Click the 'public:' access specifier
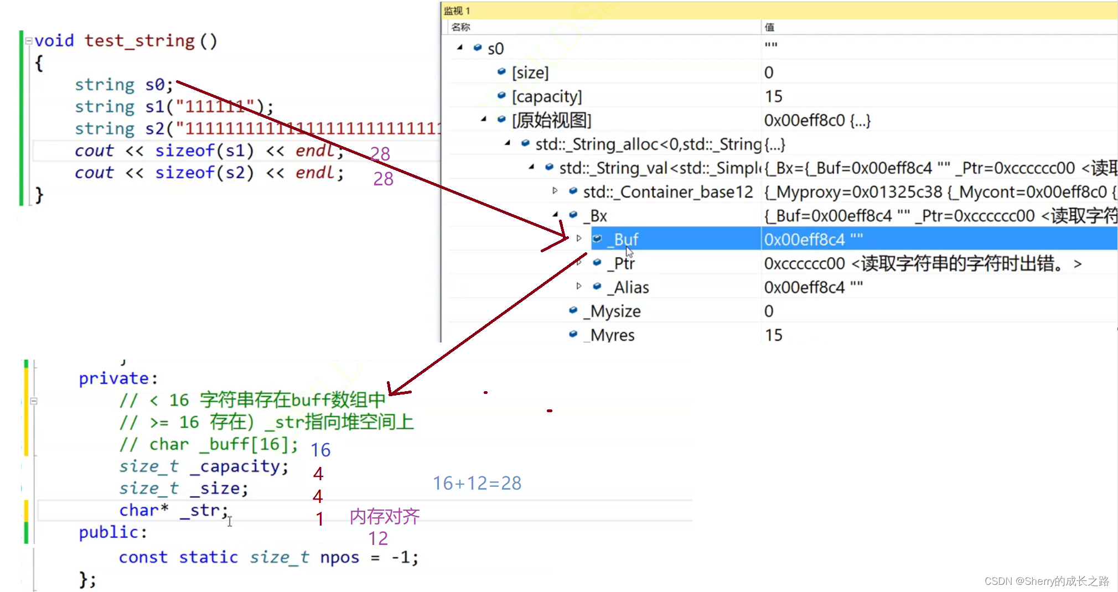Viewport: 1118px width, 592px height. (x=113, y=532)
